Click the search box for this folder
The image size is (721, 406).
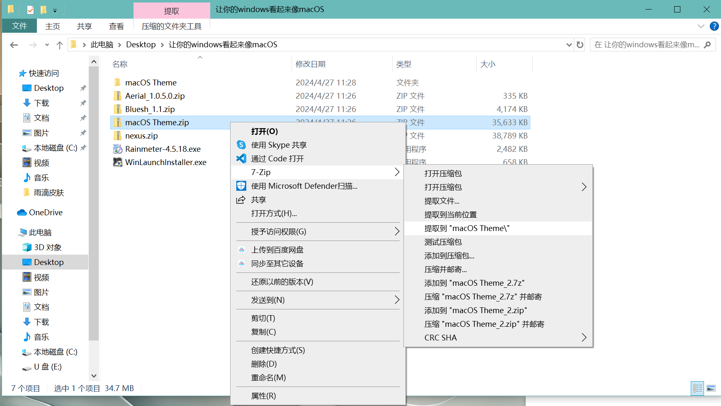click(x=647, y=45)
